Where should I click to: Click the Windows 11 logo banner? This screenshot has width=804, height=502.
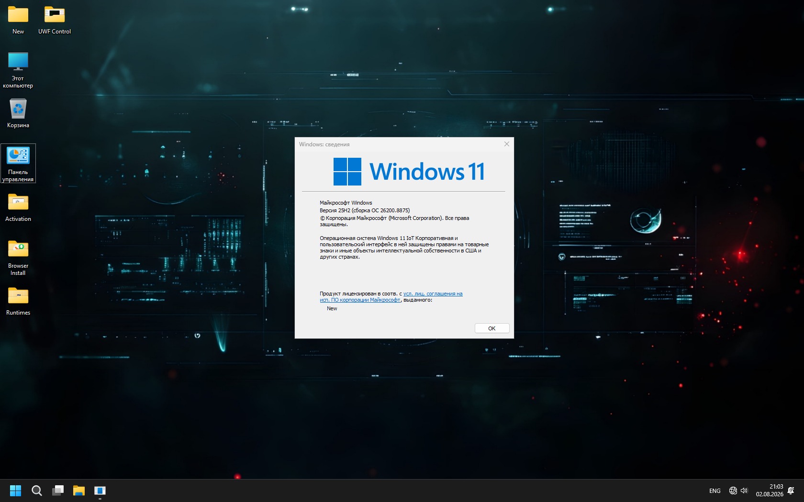(x=409, y=172)
